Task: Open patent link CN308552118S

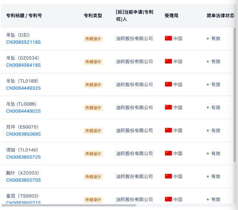Action: [x=23, y=42]
